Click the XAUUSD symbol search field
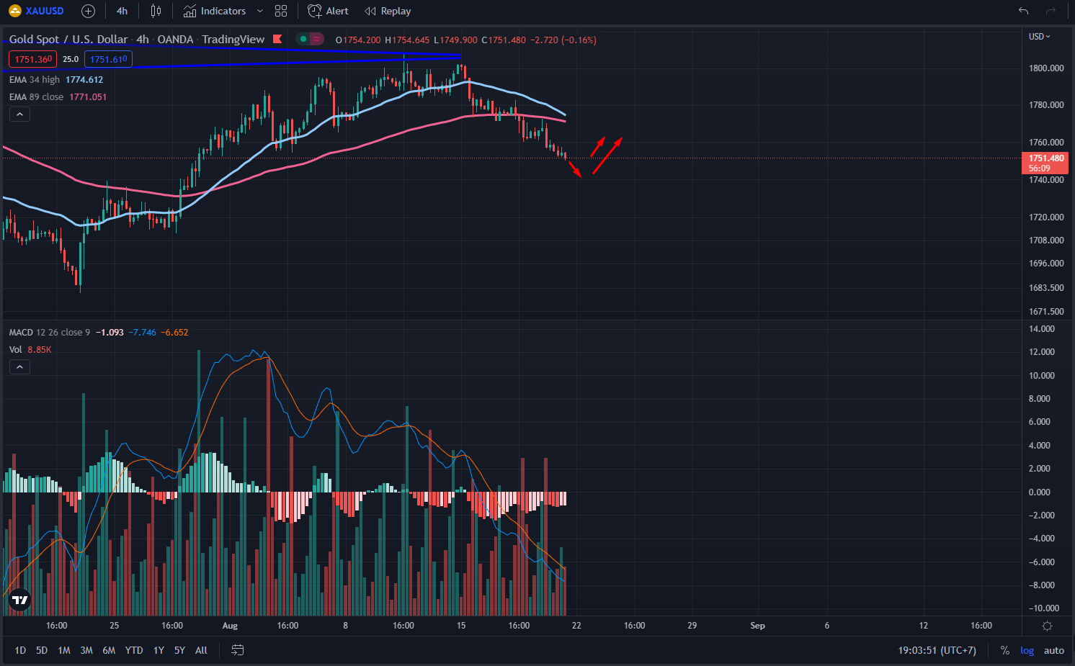The height and width of the screenshot is (666, 1075). (37, 12)
